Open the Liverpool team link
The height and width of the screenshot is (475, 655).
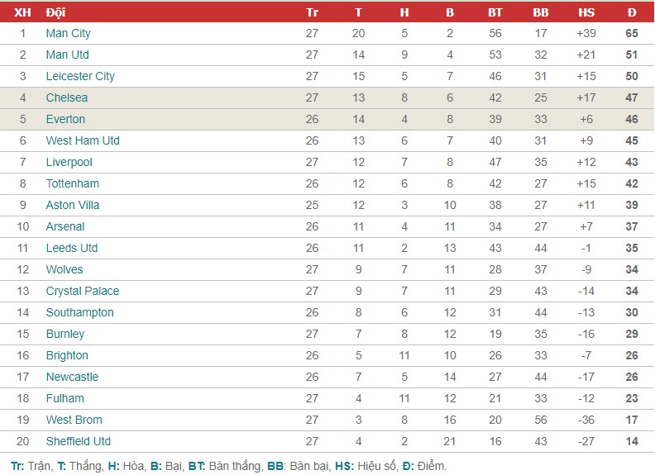69,163
